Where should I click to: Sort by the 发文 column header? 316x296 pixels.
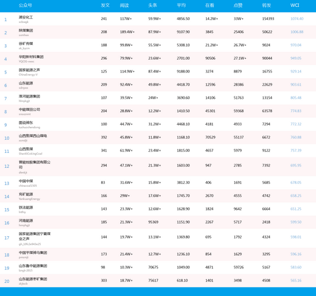coord(105,5)
